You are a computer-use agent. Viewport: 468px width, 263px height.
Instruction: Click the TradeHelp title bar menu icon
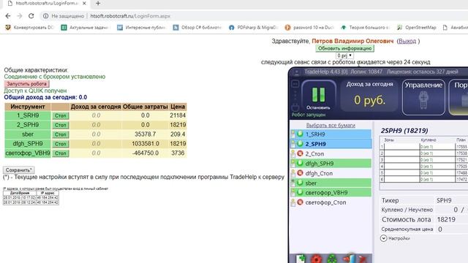point(296,72)
